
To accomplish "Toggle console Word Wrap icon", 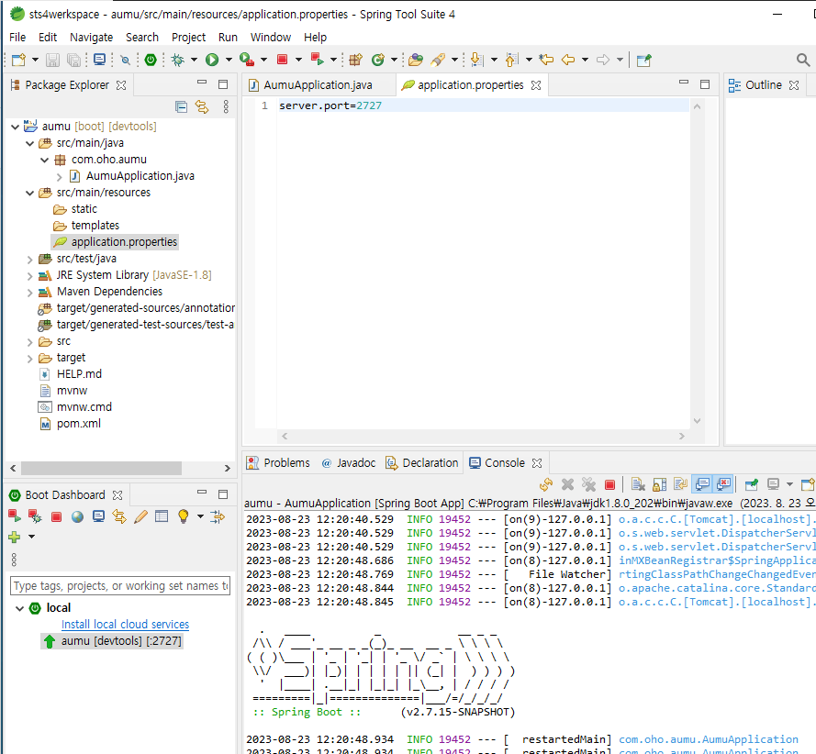I will click(x=681, y=484).
